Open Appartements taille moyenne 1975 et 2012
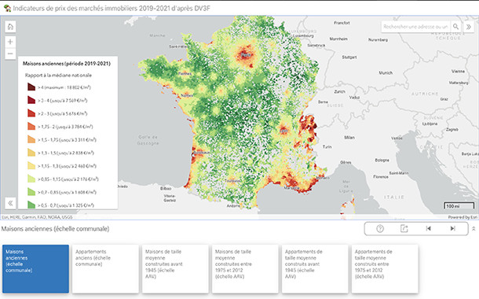 click(385, 268)
